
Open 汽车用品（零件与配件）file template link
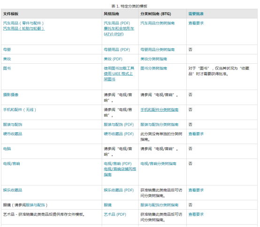(x=23, y=23)
